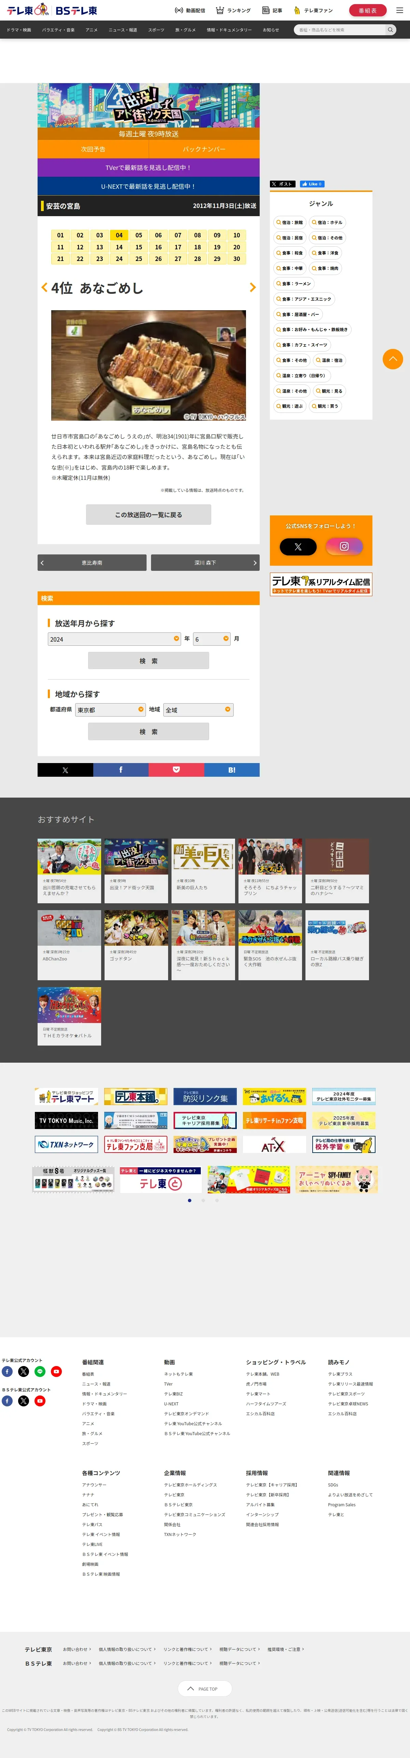Open ドラマ・映画 navigation menu
Screen dimensions: 410x1758
tap(19, 30)
